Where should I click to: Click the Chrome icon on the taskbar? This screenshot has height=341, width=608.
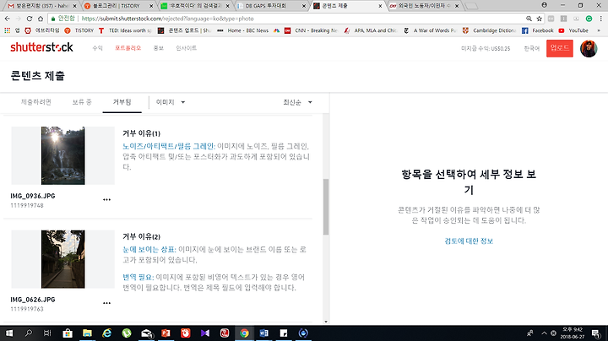point(244,333)
